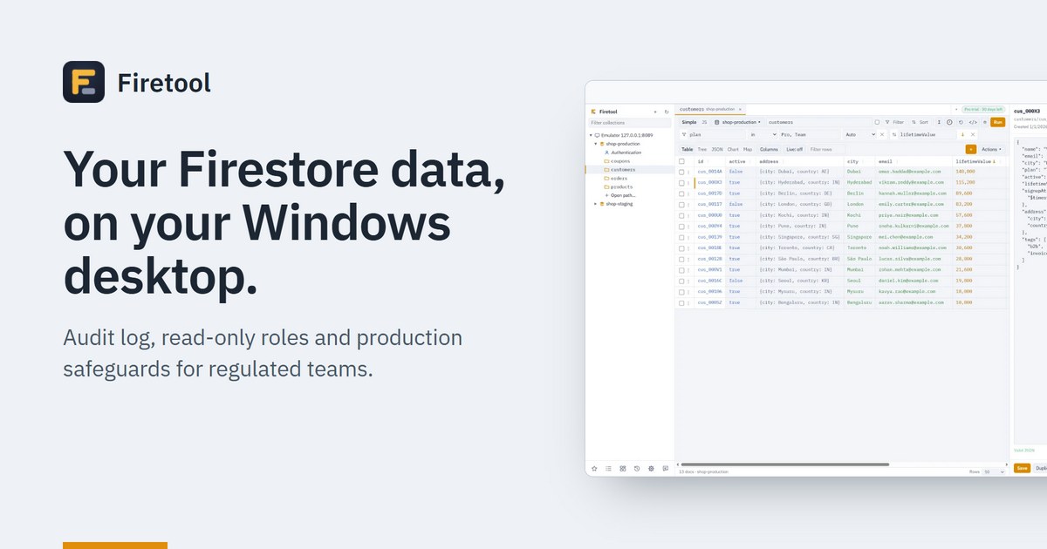This screenshot has height=549, width=1047.
Task: Click the Columns button
Action: [769, 149]
